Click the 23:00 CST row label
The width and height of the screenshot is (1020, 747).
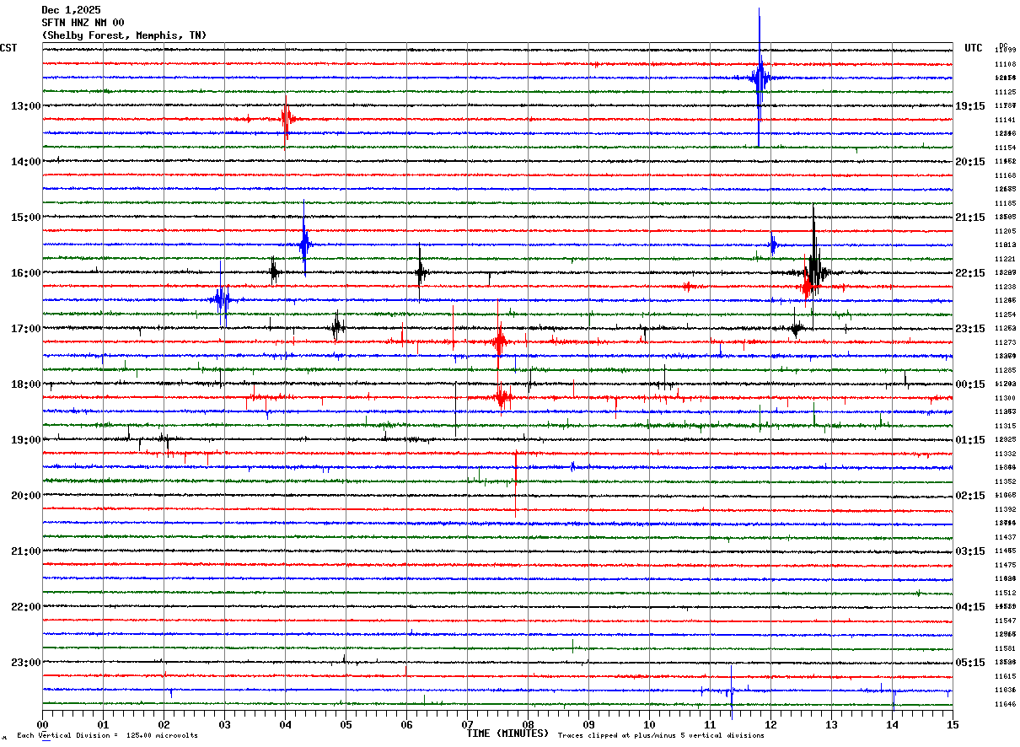(26, 663)
